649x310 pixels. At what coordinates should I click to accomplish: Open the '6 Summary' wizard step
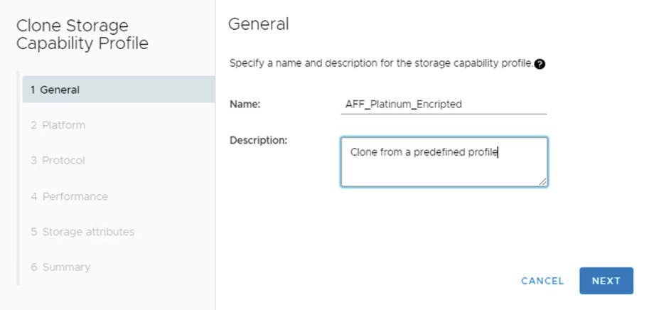[x=60, y=267]
